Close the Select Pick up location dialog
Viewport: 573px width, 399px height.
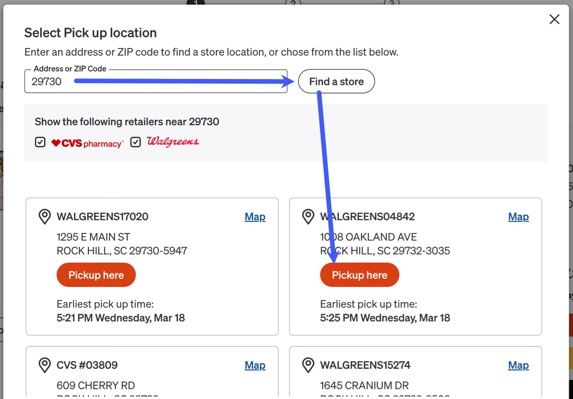pos(554,19)
